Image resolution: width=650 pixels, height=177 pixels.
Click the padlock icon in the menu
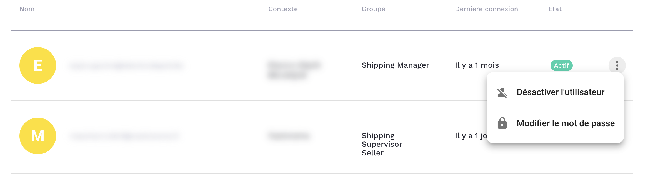[502, 123]
